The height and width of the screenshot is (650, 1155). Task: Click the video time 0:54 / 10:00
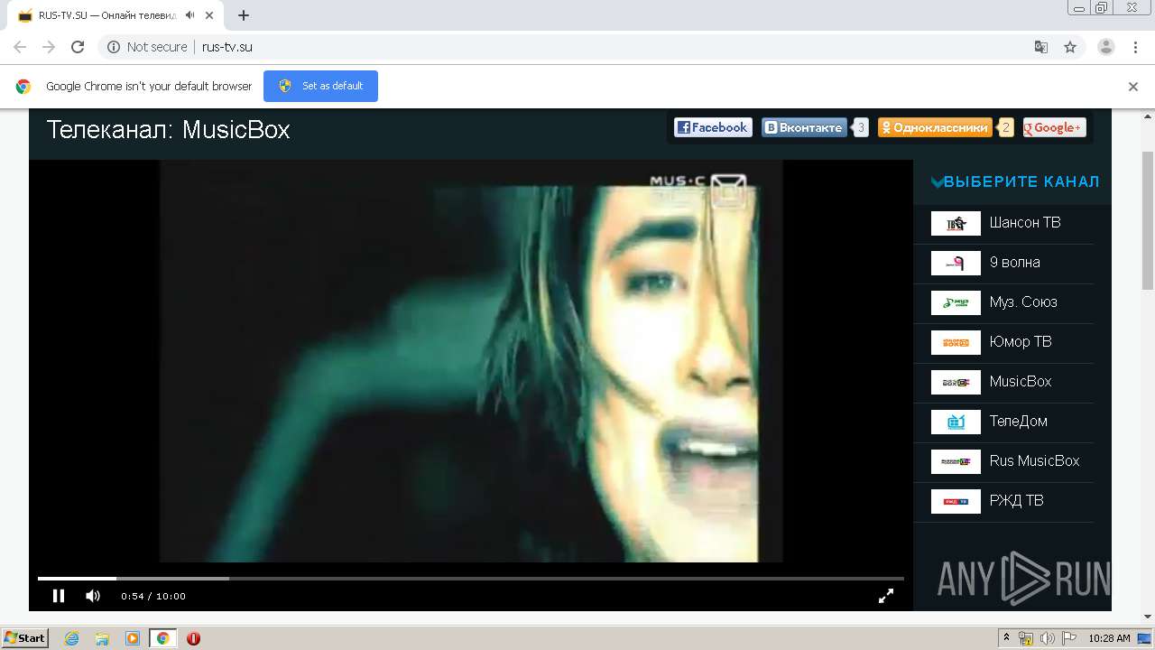click(x=153, y=596)
